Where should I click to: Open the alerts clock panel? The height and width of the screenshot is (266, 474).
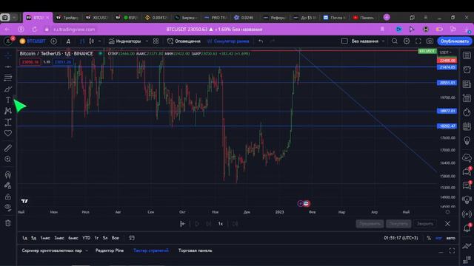[467, 69]
